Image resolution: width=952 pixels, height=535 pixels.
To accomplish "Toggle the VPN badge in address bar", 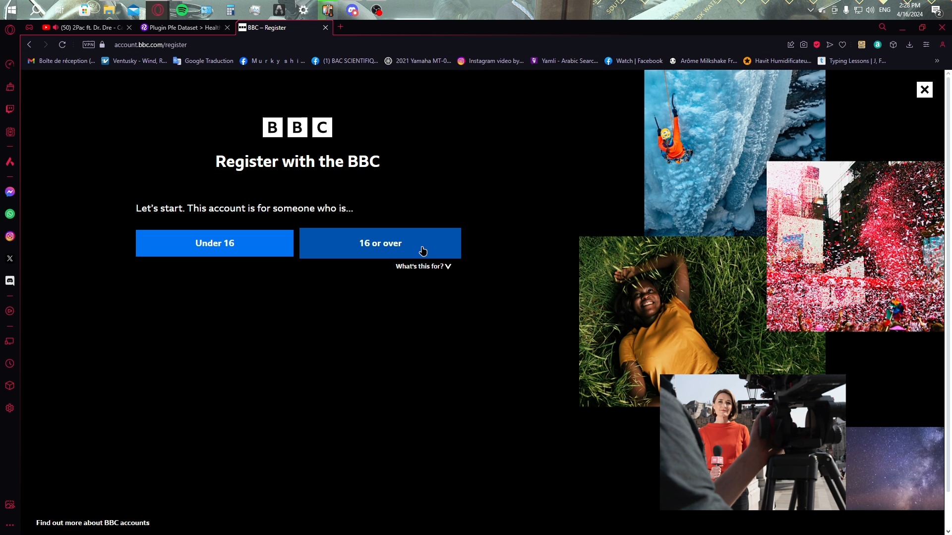I will click(x=89, y=45).
